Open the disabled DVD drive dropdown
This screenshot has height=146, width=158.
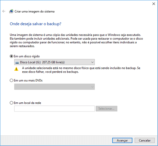click(54, 87)
